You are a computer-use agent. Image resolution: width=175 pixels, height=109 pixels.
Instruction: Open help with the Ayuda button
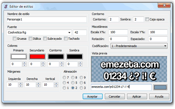[x=159, y=97]
